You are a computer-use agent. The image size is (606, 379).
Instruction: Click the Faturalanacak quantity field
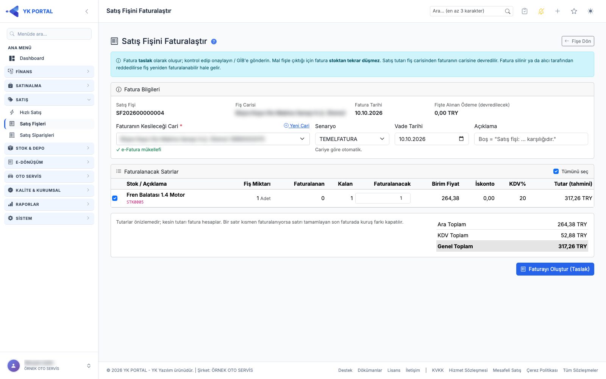[383, 198]
